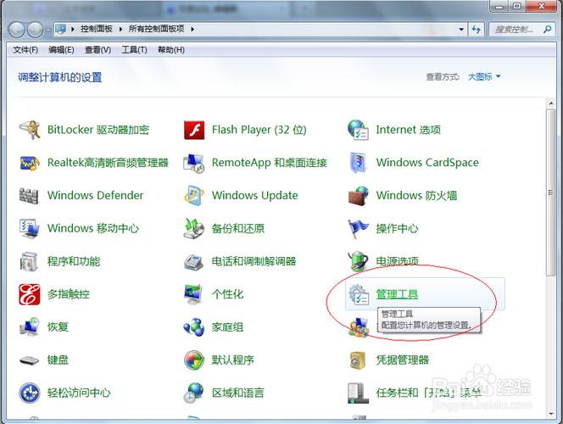Open RemoteApp 和桌面连接 icon
Viewport: 563px width, 424px height.
(x=194, y=163)
